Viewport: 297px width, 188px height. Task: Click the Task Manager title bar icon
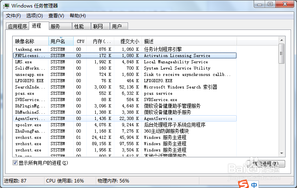pyautogui.click(x=6, y=6)
